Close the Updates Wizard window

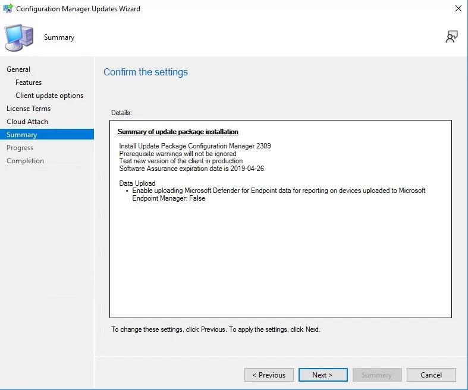click(458, 8)
